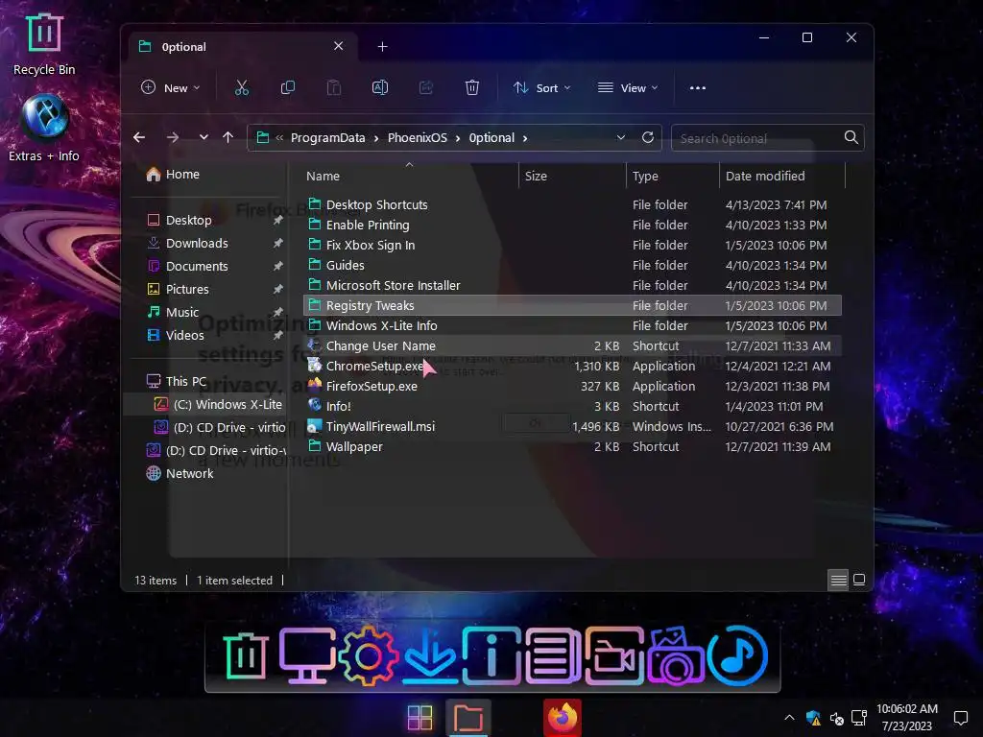Expand the New dropdown menu
Image resolution: width=983 pixels, height=737 pixels.
(171, 87)
